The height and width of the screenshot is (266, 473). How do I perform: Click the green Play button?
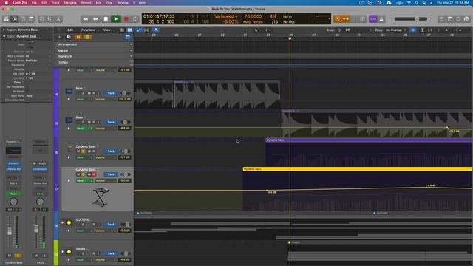click(x=116, y=19)
